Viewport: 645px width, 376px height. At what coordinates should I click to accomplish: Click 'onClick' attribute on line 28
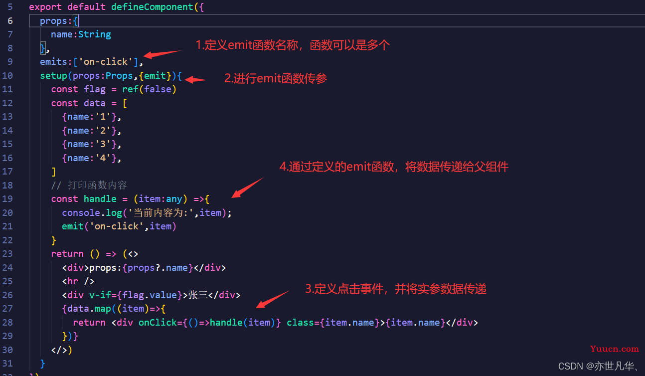point(158,323)
